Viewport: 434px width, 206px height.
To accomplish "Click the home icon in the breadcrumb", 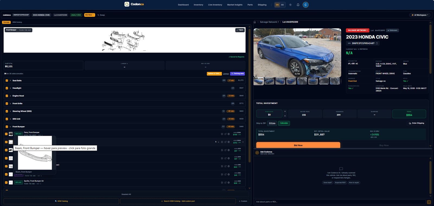I will [255, 22].
